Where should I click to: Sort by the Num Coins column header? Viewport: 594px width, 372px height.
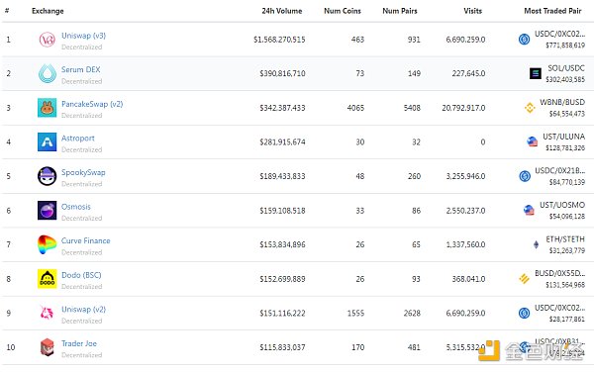[343, 11]
